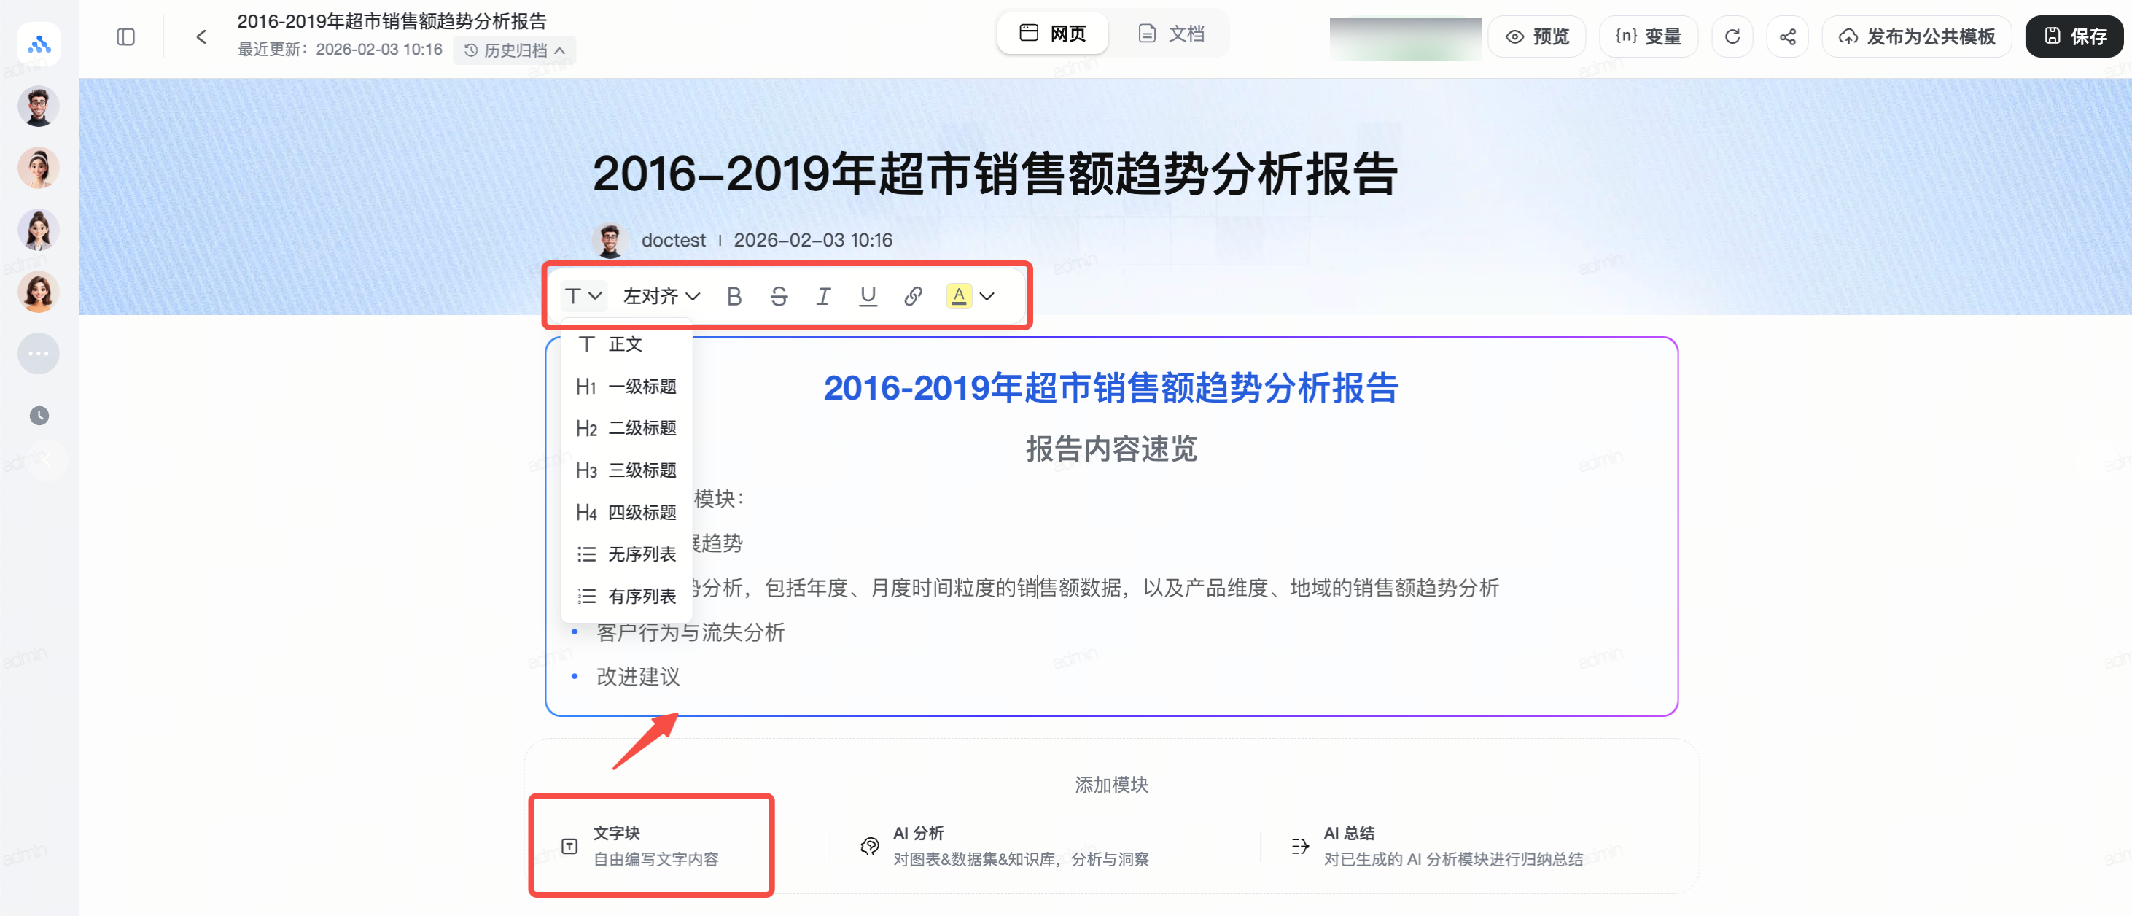Open the clock history icon in sidebar

pyautogui.click(x=39, y=416)
